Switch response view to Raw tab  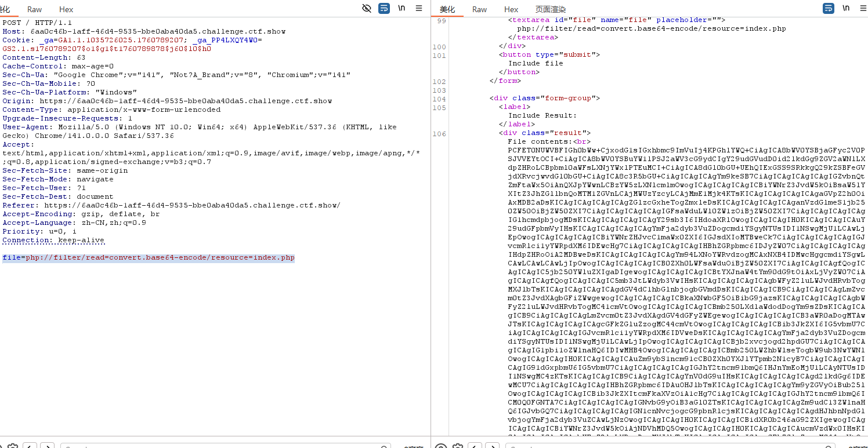[x=479, y=9]
